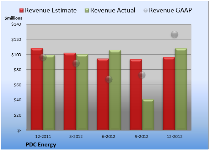This screenshot has height=150, width=209.
Task: Click the '$80' y-axis label
Action: [17, 70]
